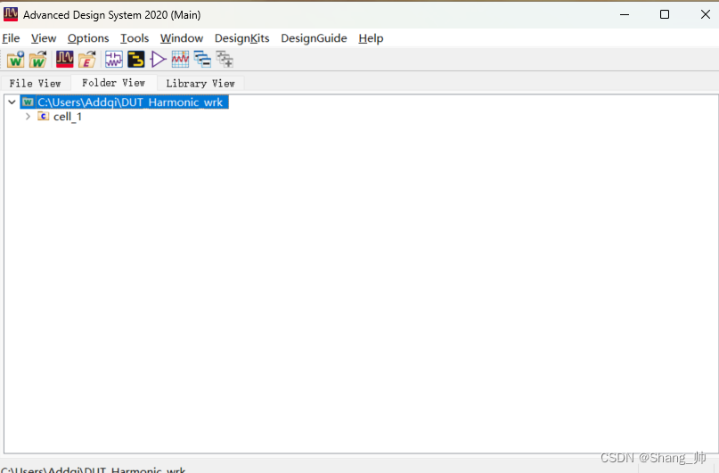
Task: Open new layout window icon
Action: click(x=135, y=60)
